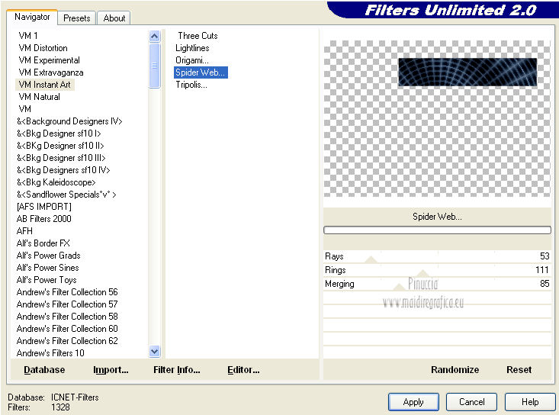Select Andrew's Filter Collection 56
The height and width of the screenshot is (415, 559).
click(x=67, y=292)
